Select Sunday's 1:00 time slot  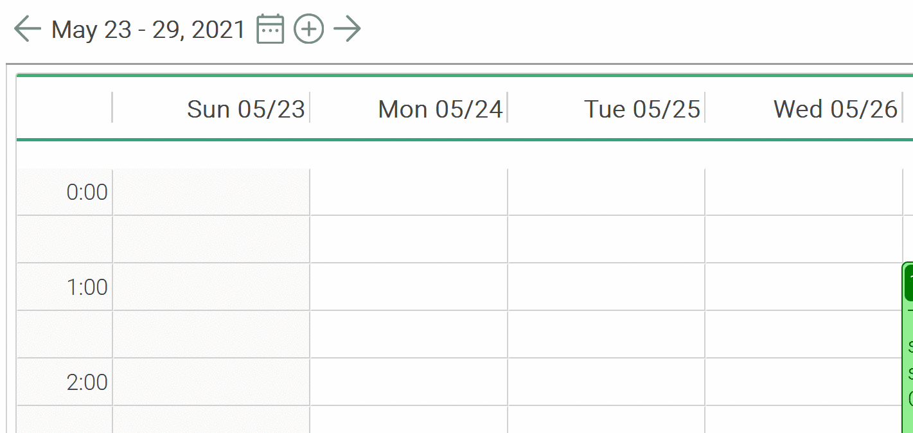tap(211, 287)
